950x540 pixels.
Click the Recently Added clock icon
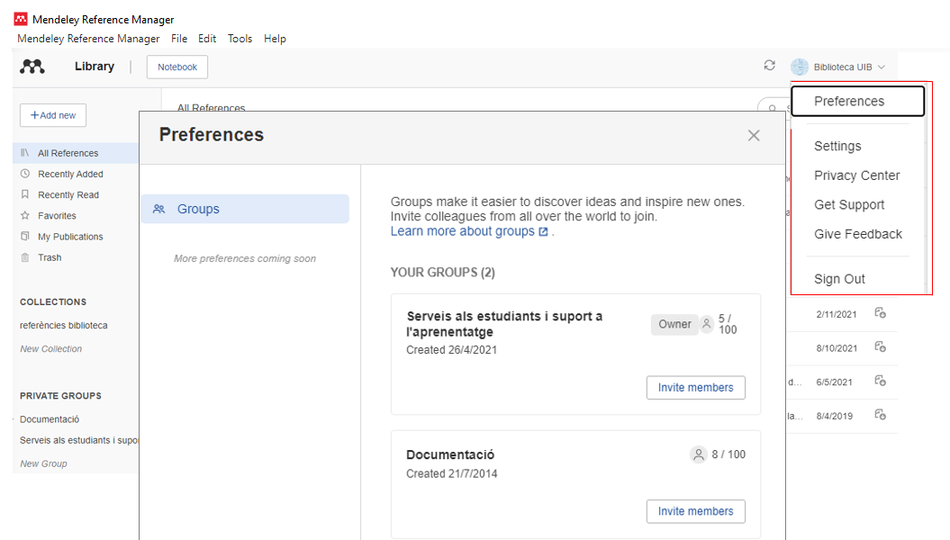pyautogui.click(x=25, y=174)
